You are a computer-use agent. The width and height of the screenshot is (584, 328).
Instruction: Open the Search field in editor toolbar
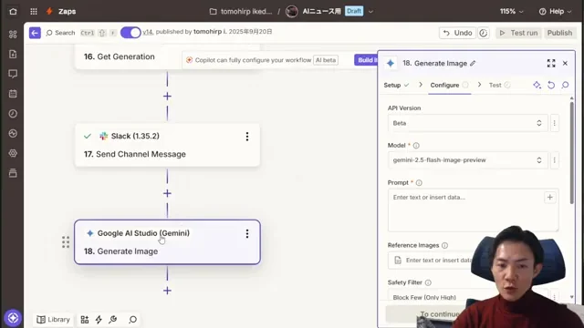pos(60,33)
